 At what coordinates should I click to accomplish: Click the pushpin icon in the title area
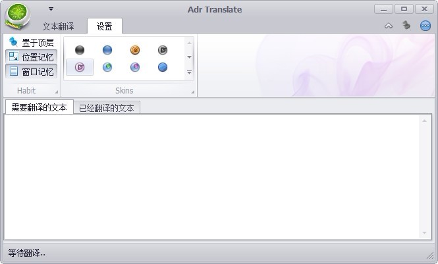[x=406, y=26]
